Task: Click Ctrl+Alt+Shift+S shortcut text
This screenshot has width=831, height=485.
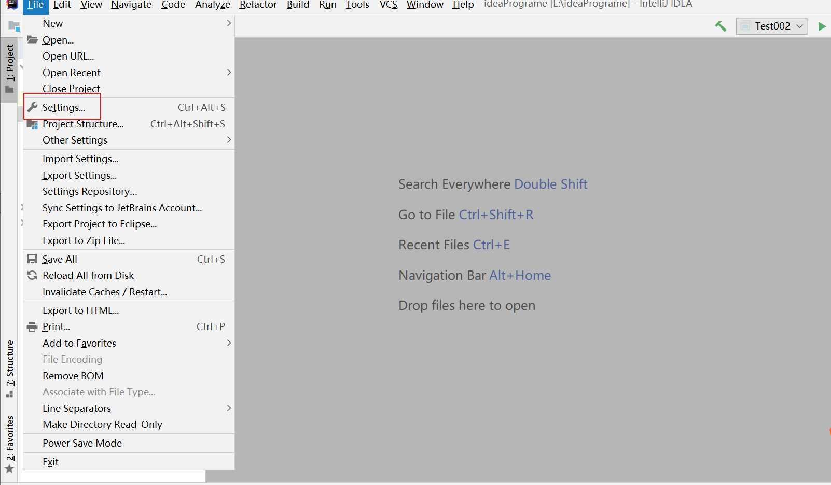Action: tap(188, 124)
